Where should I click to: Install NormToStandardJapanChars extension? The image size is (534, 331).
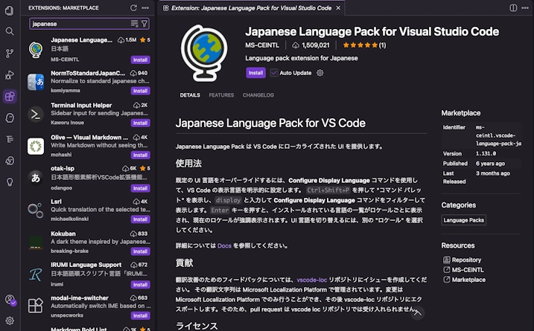[140, 91]
